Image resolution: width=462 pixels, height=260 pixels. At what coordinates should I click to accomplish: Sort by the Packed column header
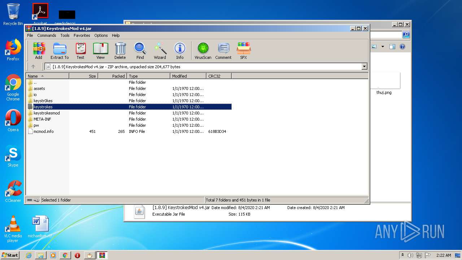click(x=112, y=76)
